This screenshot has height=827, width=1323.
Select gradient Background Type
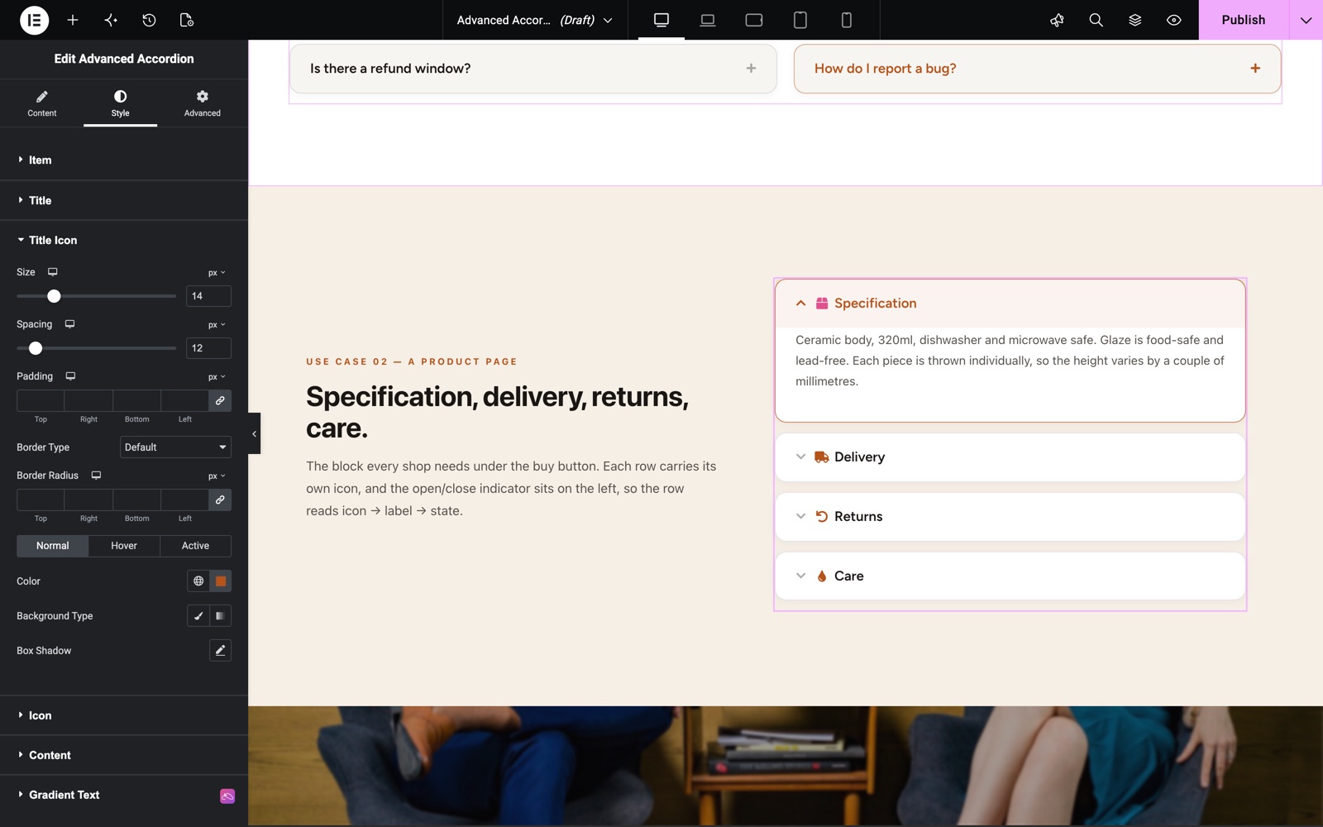220,616
